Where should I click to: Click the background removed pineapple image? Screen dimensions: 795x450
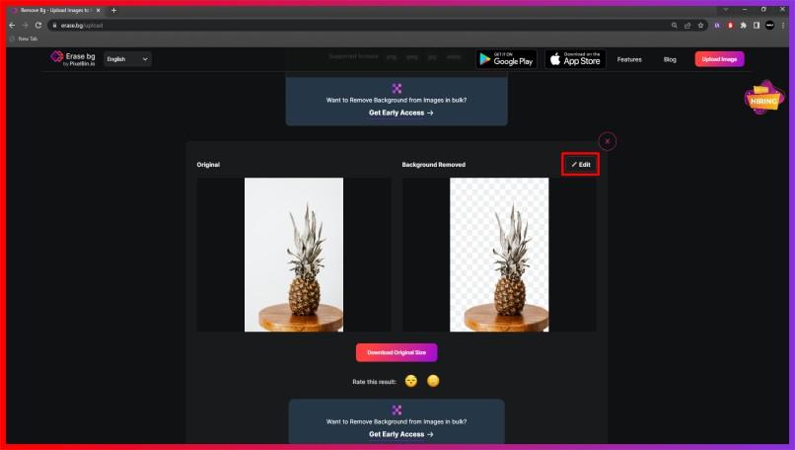[x=499, y=255]
